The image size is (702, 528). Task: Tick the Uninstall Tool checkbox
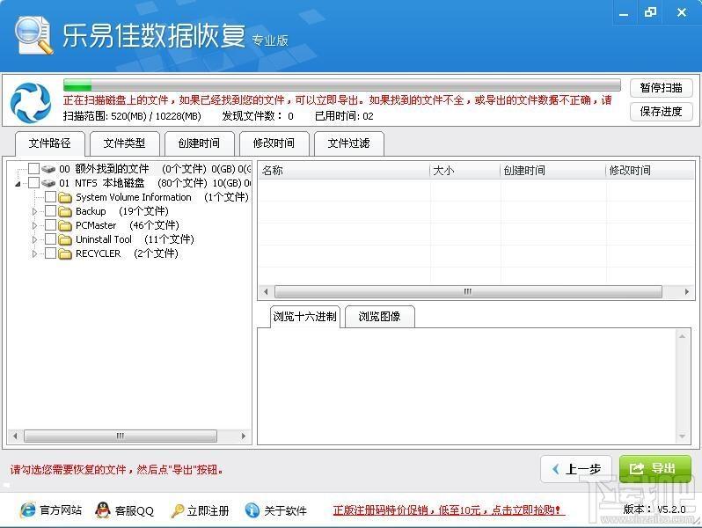tap(50, 239)
